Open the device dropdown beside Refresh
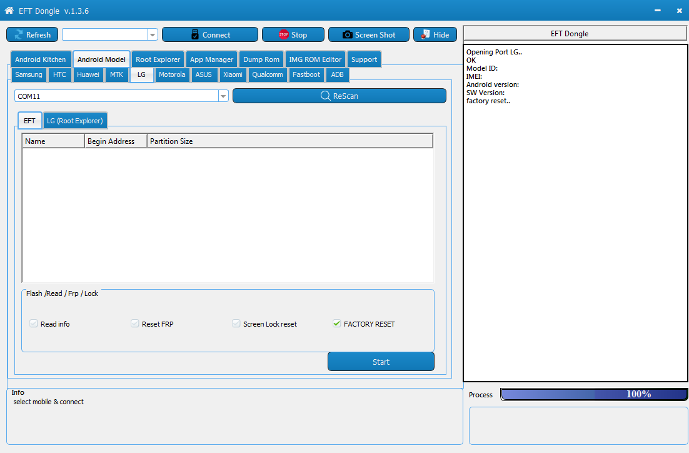Screen dimensions: 689x453 point(153,35)
